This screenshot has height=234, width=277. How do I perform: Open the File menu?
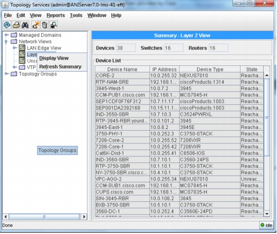coord(8,15)
